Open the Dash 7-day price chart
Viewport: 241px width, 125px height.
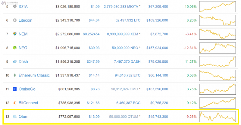pyautogui.click(x=218, y=61)
